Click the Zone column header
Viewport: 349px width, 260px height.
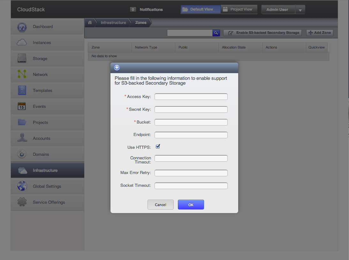[x=110, y=47]
